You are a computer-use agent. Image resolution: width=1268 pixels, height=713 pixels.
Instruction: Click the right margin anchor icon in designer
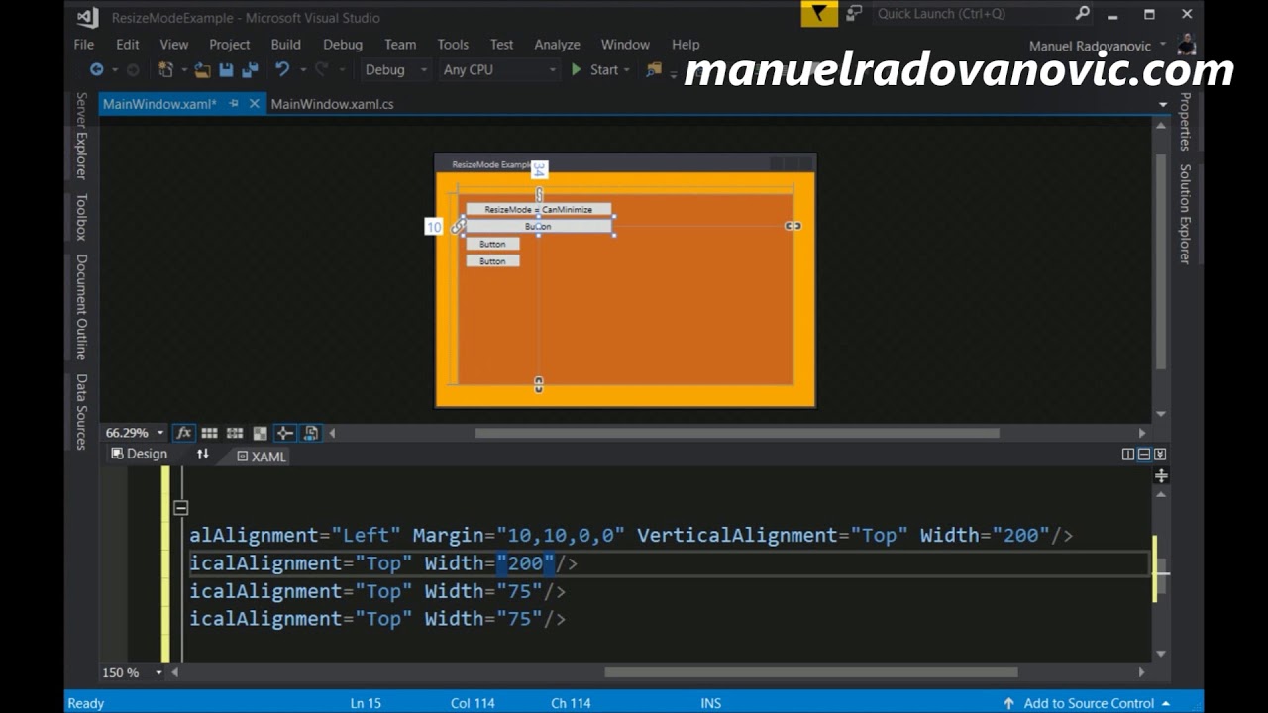(x=793, y=226)
